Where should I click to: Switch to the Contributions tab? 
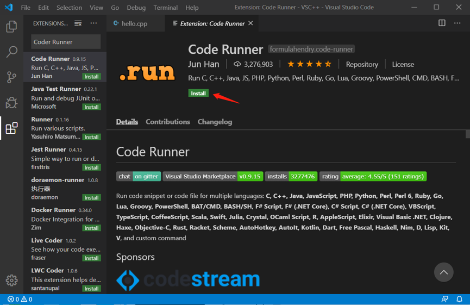[x=168, y=122]
